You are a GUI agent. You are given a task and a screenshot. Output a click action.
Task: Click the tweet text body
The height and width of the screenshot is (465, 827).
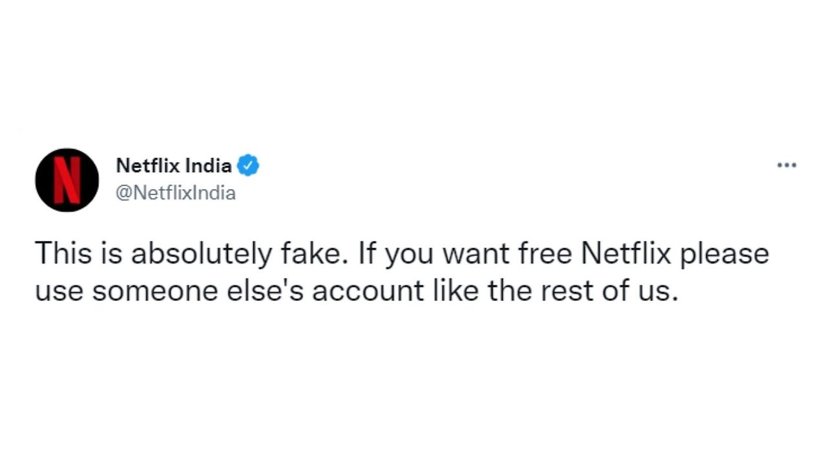[x=401, y=271]
